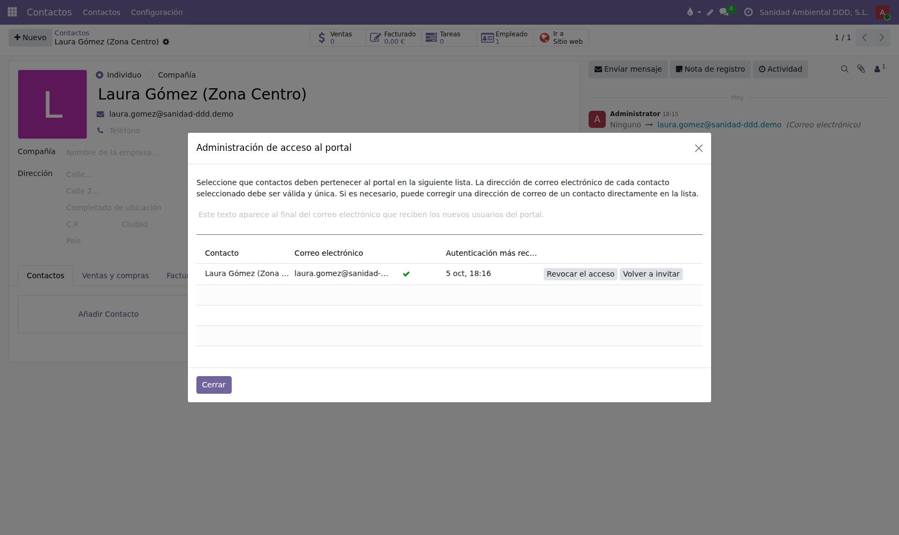The width and height of the screenshot is (899, 535).
Task: Click the droplet debug icon in navbar
Action: tap(690, 12)
